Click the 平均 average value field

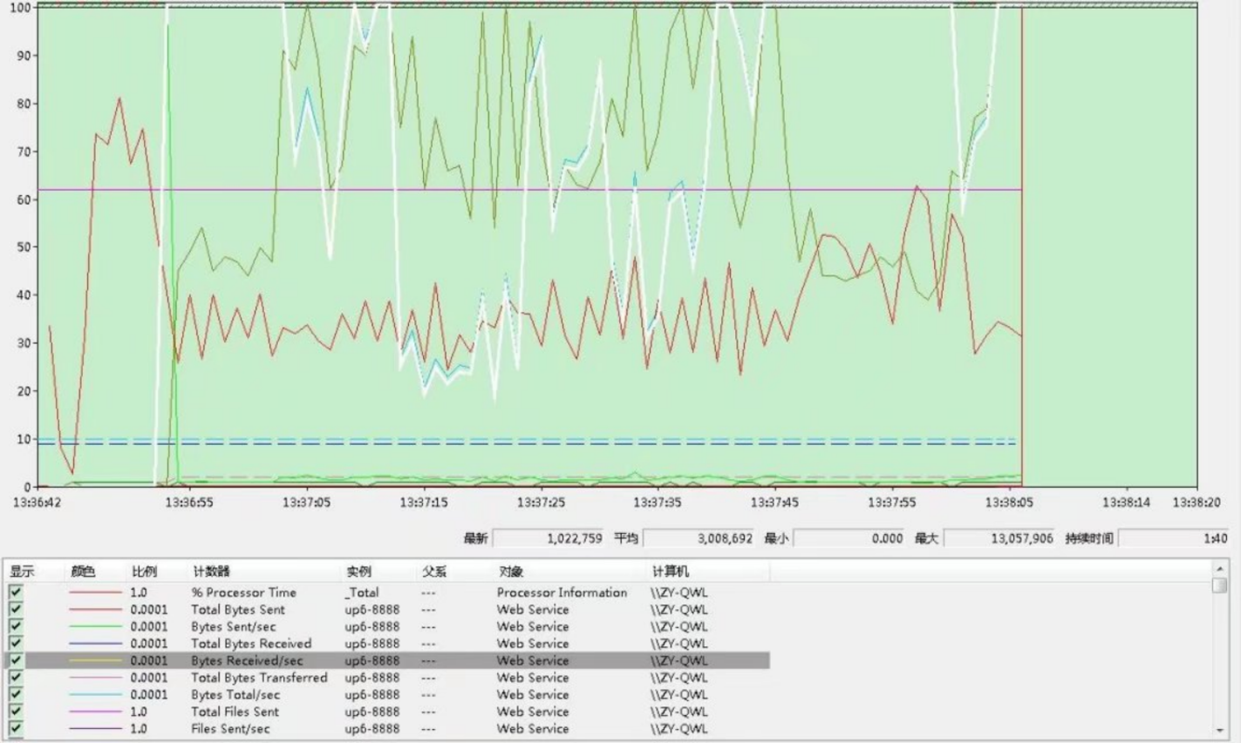pos(699,538)
